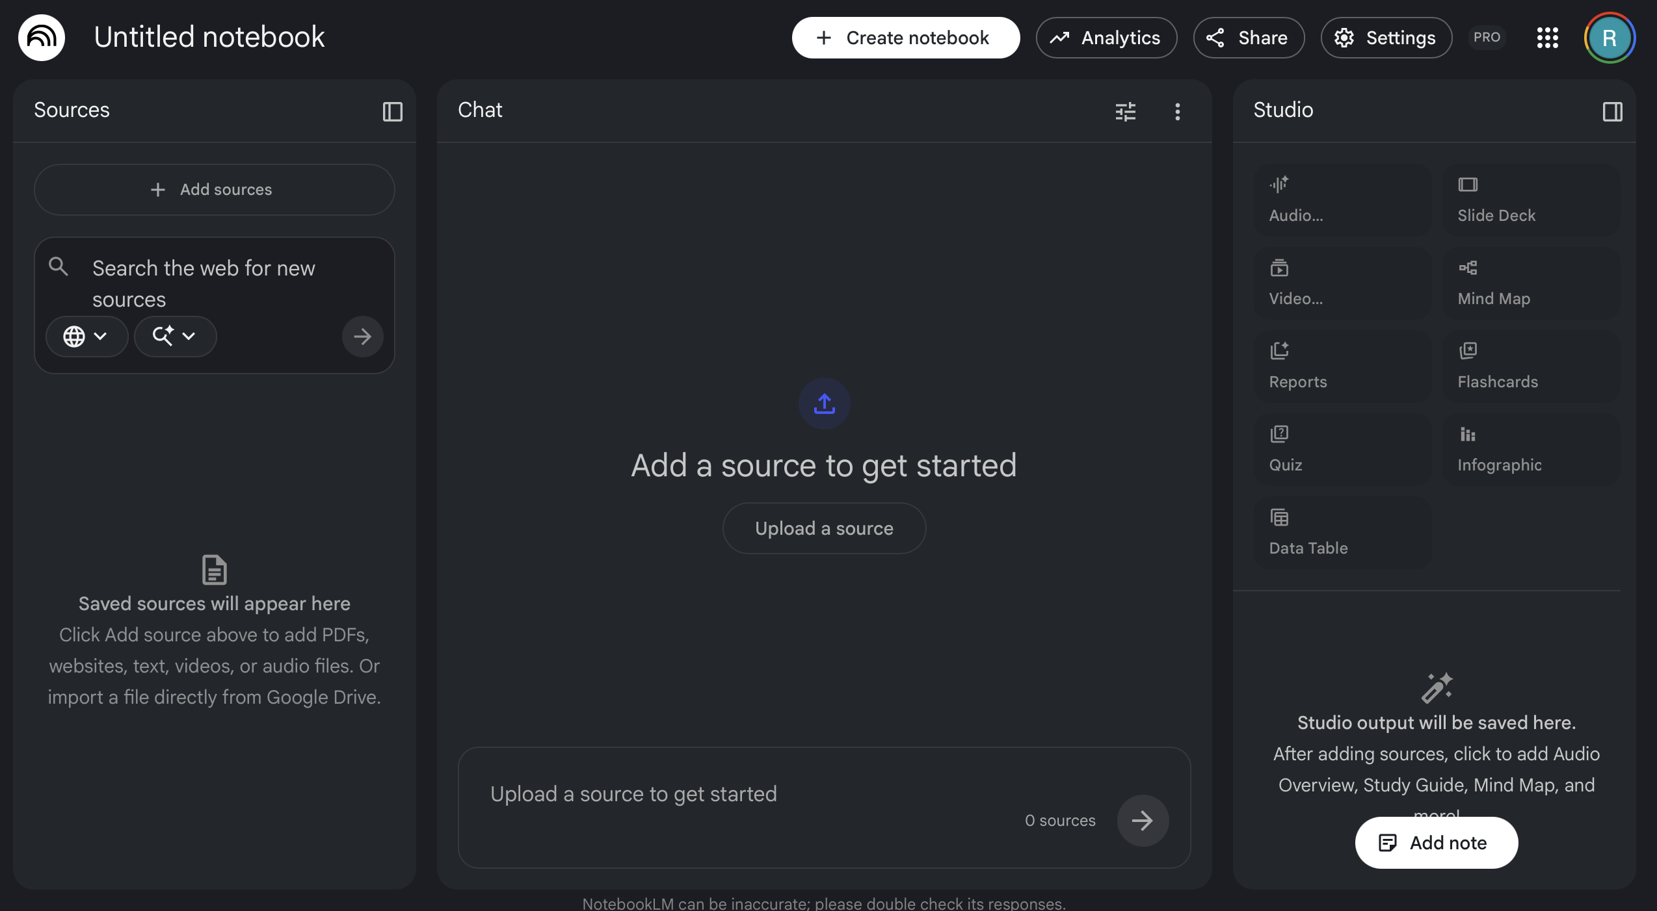The image size is (1657, 911).
Task: Click the send arrow in chat box
Action: (1143, 820)
